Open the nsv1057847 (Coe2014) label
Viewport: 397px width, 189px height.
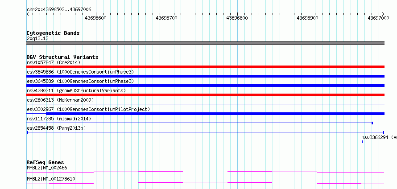pos(53,62)
